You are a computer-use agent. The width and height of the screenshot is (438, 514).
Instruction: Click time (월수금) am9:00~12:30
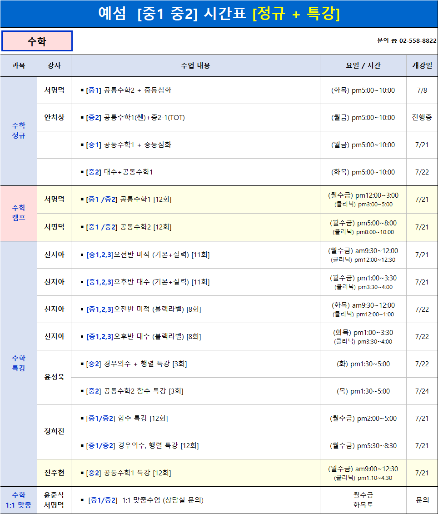click(x=363, y=469)
